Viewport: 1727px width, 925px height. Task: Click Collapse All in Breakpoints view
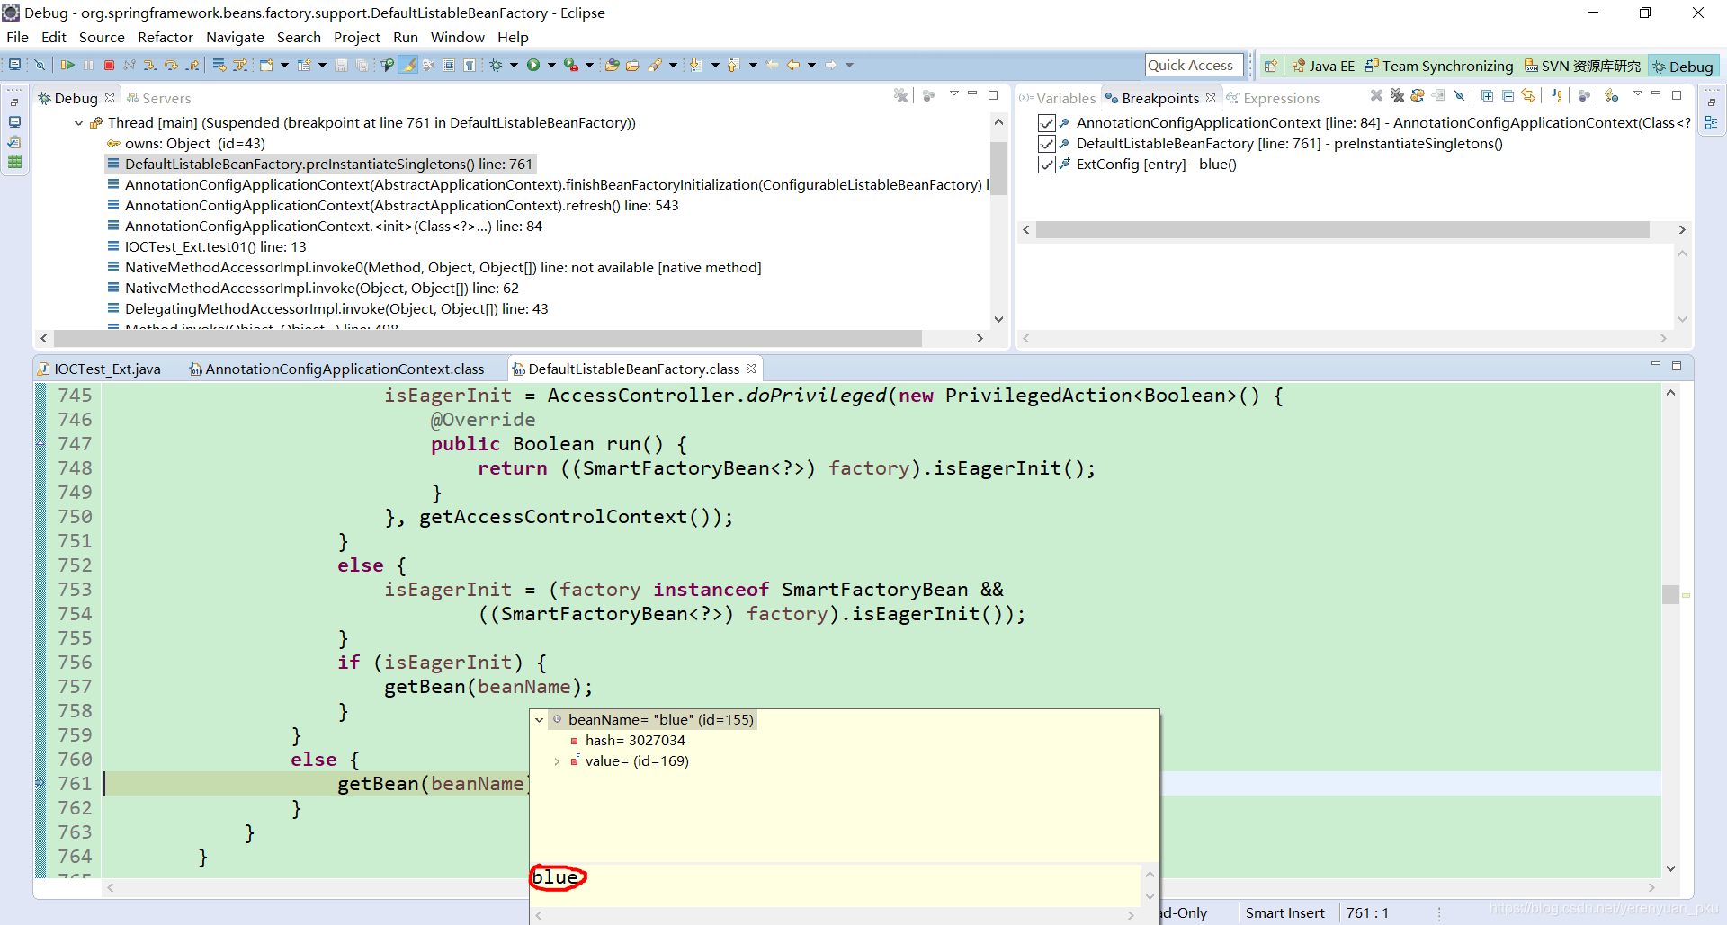tap(1508, 95)
